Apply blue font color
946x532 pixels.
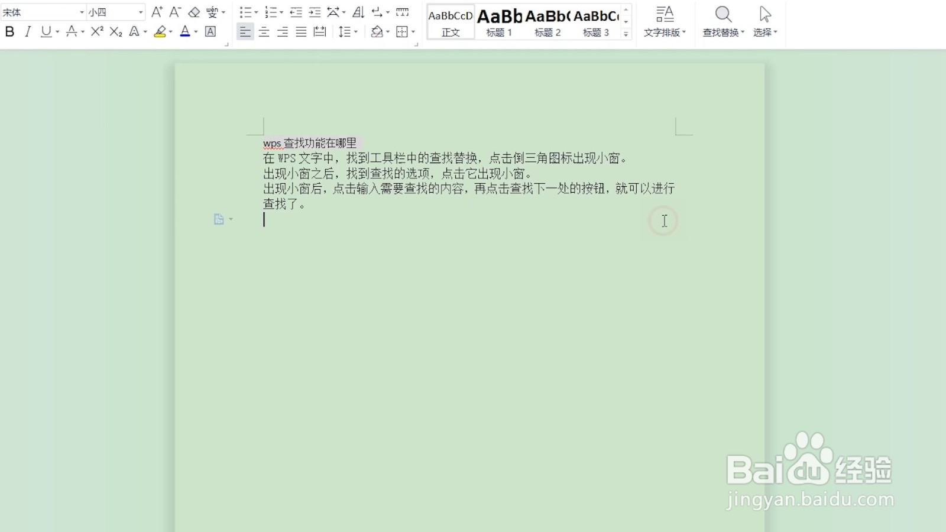[x=185, y=31]
